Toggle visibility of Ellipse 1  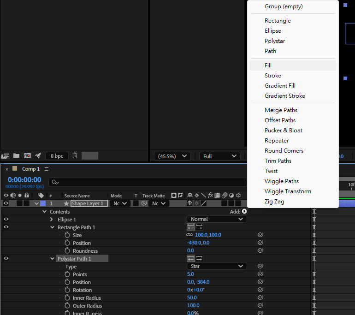click(6, 220)
